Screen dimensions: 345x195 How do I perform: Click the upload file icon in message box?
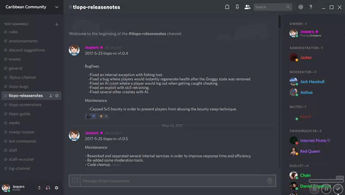(75, 181)
